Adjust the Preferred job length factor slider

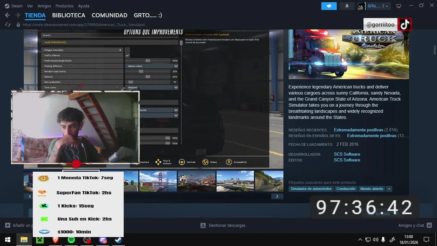147,60
